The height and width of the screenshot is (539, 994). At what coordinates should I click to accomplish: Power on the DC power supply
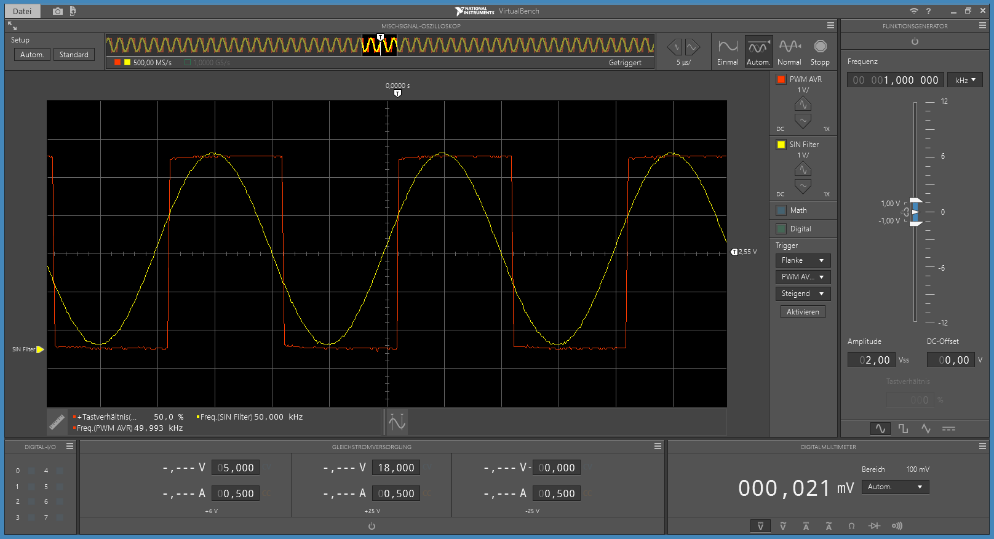(x=372, y=526)
